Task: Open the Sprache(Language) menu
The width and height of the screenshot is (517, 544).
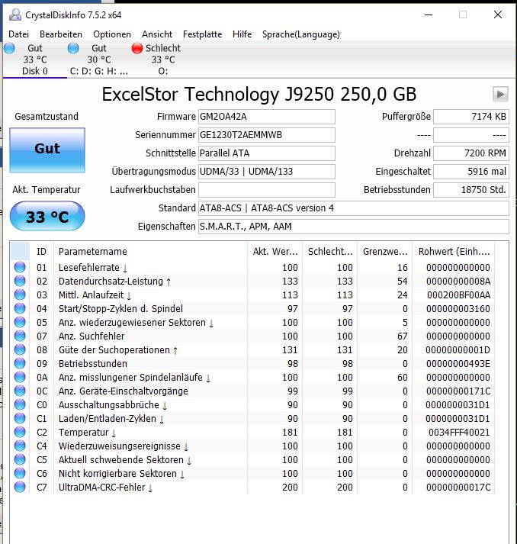Action: 300,34
